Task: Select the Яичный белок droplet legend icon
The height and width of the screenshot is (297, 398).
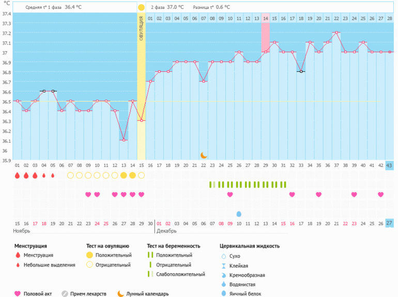Action: coord(223,293)
